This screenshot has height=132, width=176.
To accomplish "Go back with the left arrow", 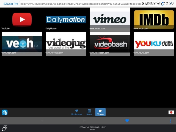I will (x=42, y=121).
